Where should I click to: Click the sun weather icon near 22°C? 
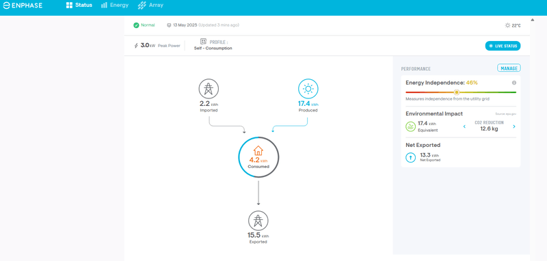507,25
